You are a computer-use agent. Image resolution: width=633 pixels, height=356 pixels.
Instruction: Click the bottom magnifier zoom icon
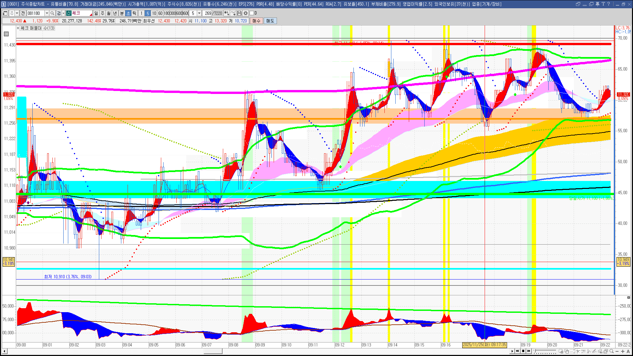pyautogui.click(x=612, y=351)
